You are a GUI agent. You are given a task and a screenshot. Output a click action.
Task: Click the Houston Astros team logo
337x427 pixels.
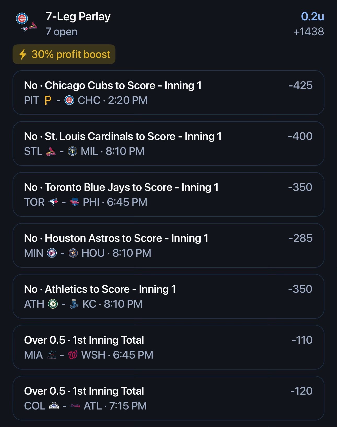[x=73, y=253]
